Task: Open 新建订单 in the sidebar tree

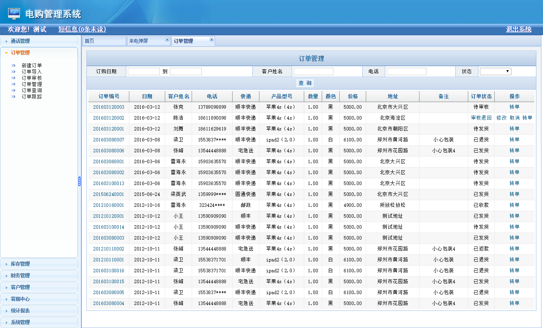Action: [32, 65]
